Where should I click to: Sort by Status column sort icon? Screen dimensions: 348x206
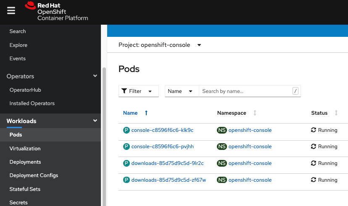pos(336,113)
